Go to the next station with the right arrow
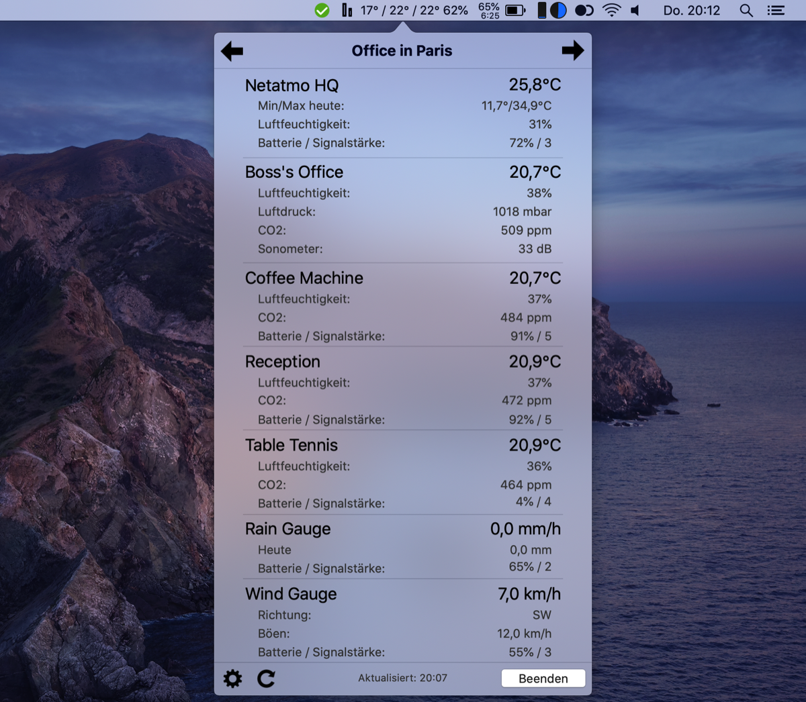The height and width of the screenshot is (702, 806). 573,50
